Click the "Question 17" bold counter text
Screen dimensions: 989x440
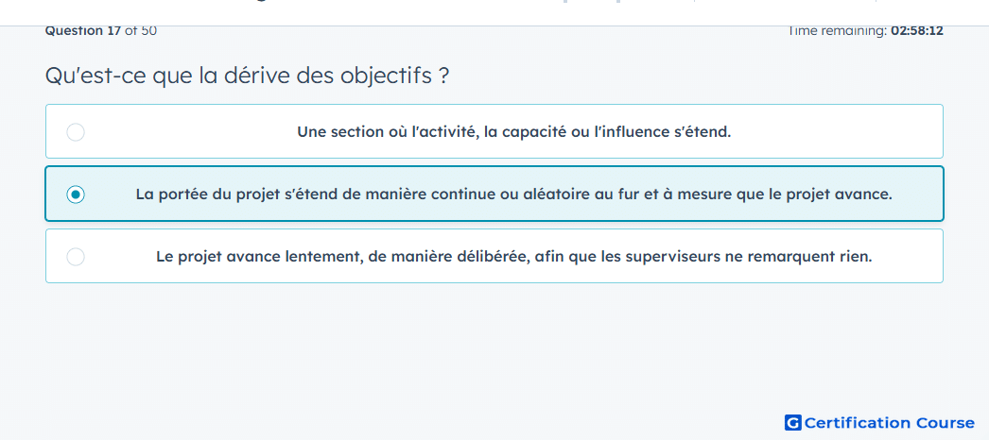pos(82,30)
